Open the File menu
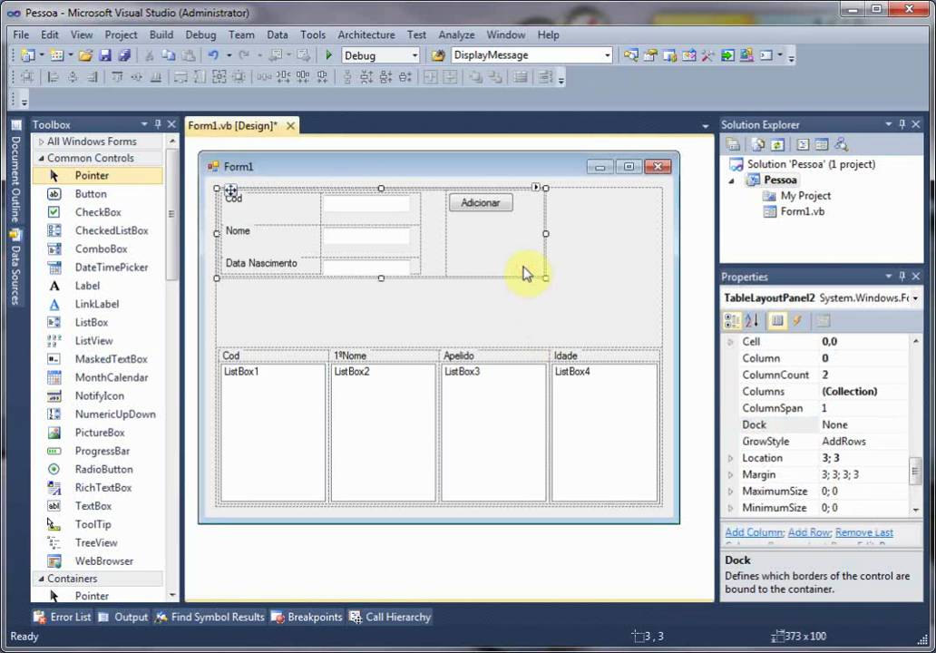This screenshot has height=653, width=936. point(21,34)
